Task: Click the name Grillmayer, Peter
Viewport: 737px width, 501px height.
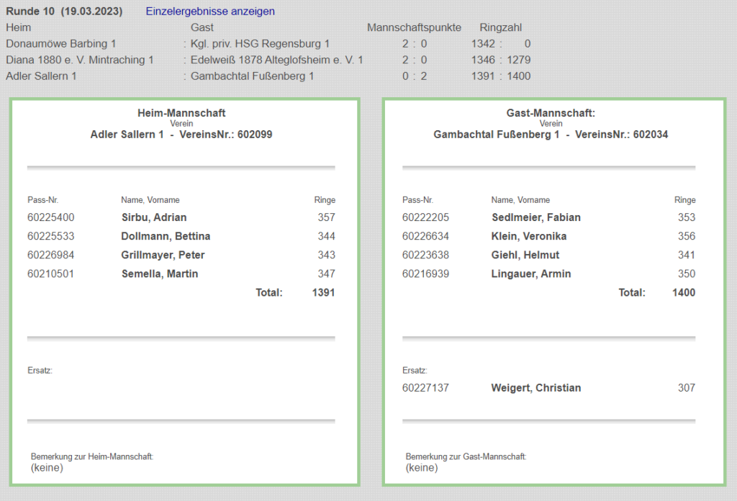Action: pyautogui.click(x=163, y=255)
